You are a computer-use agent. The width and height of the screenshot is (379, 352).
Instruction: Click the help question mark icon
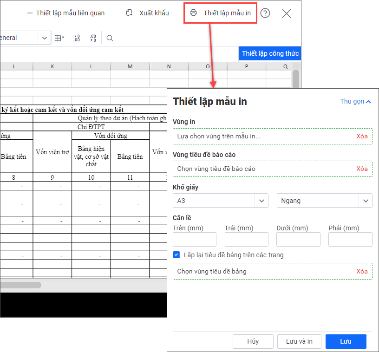pyautogui.click(x=265, y=13)
